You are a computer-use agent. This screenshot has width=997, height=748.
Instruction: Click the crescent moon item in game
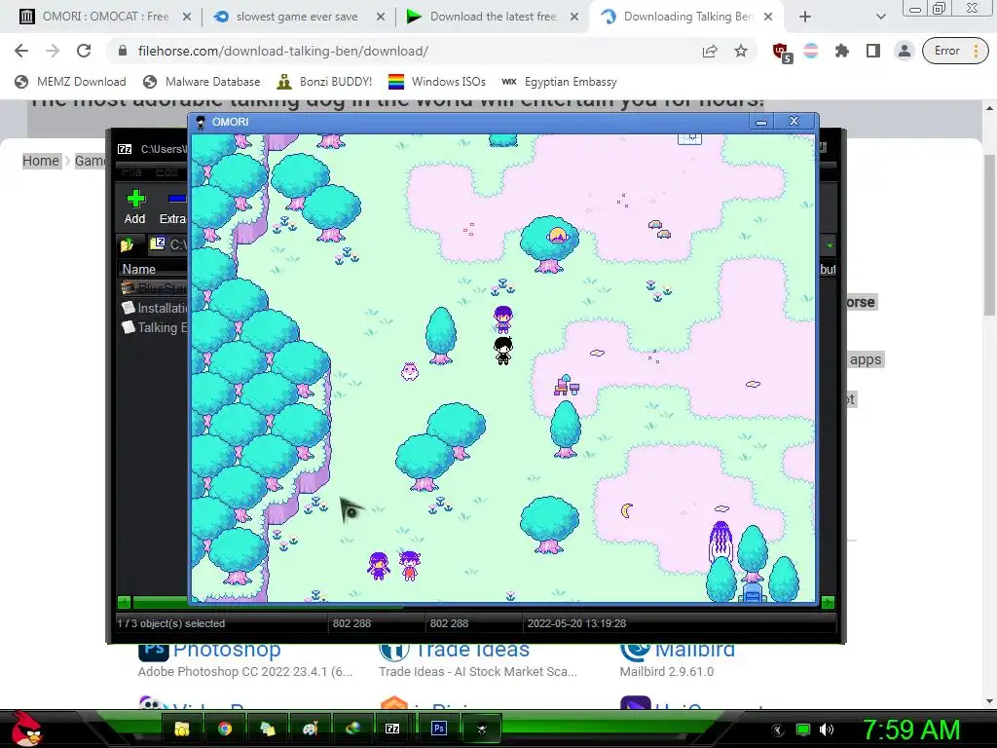coord(627,510)
